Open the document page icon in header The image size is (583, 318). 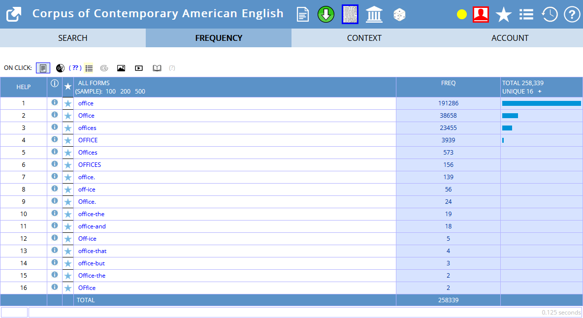coord(303,14)
